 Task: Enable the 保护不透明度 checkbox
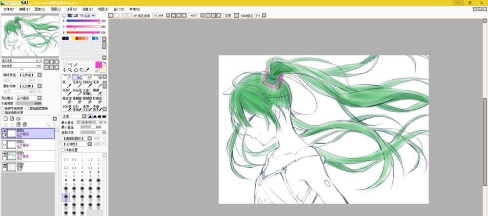2,108
